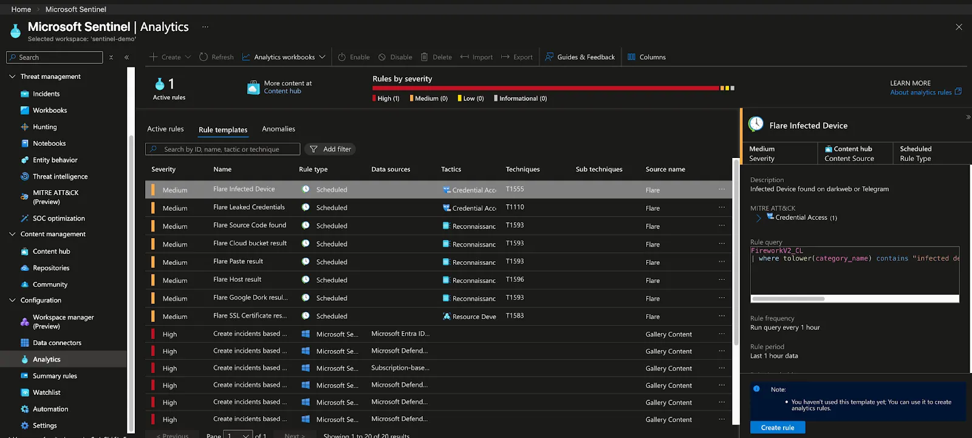Collapse the Configuration section
This screenshot has height=438, width=972.
tap(12, 300)
